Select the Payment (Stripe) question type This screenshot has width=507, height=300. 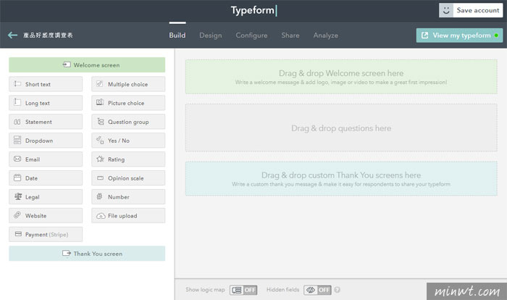46,234
